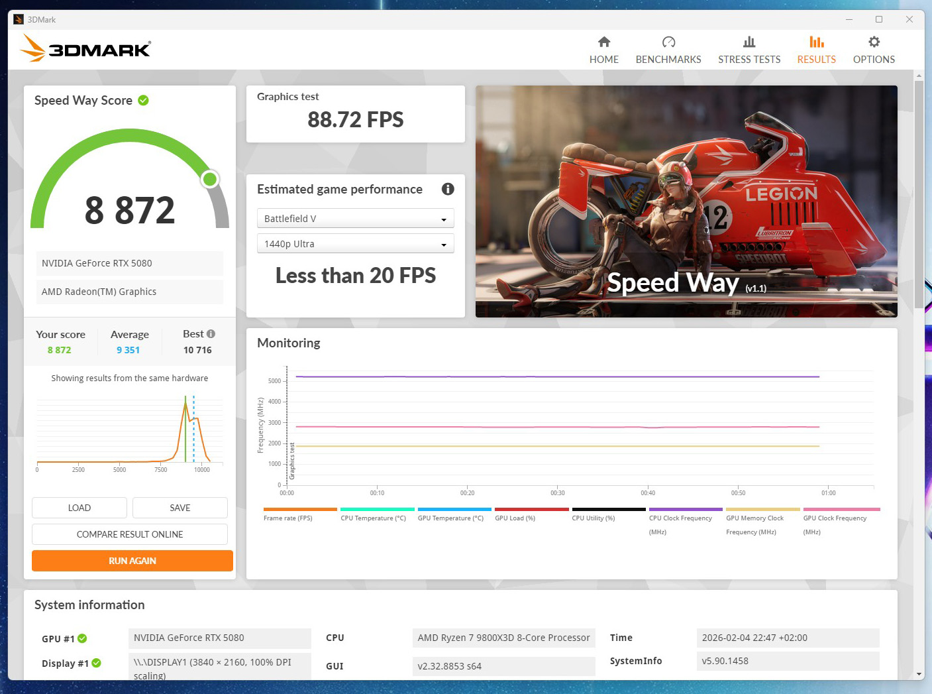
Task: Click the GPU Load red legend swatch
Action: pos(531,509)
